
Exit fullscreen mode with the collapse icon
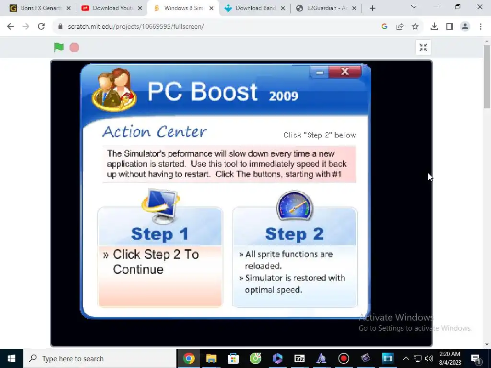pyautogui.click(x=423, y=47)
